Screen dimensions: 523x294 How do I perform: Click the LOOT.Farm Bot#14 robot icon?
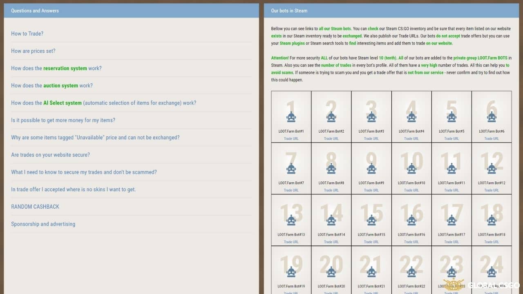point(331,220)
